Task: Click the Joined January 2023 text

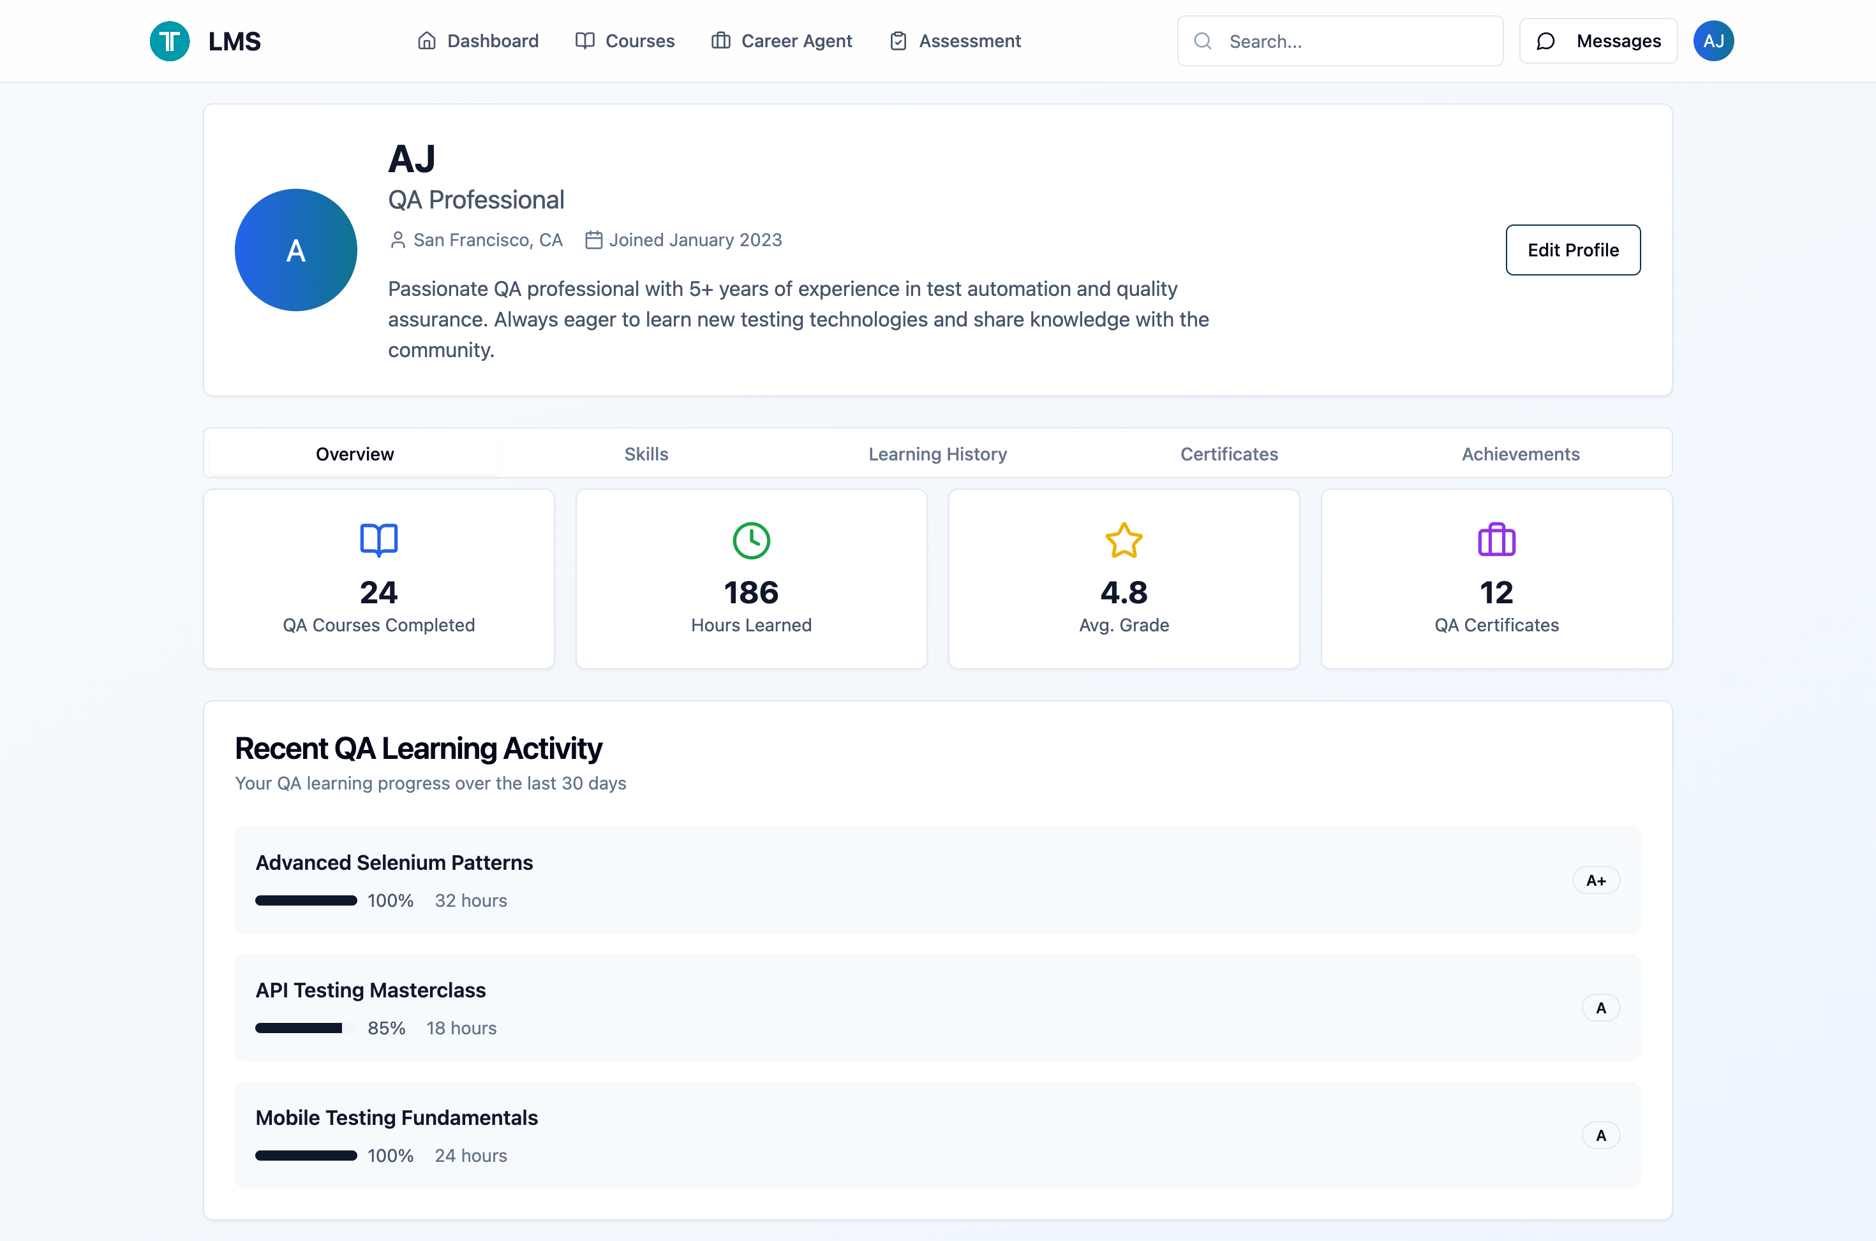Action: click(696, 240)
